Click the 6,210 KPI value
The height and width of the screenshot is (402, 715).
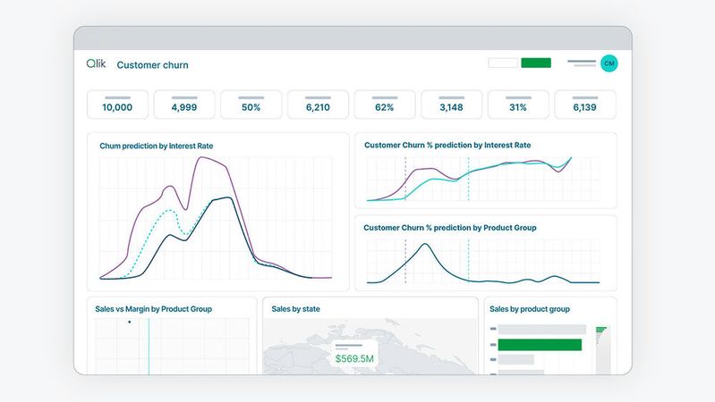318,107
